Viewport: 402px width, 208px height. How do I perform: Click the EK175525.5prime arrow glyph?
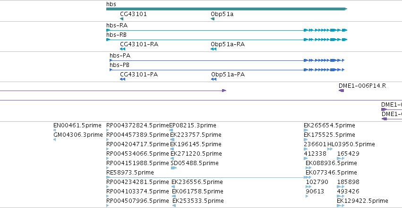click(x=306, y=140)
